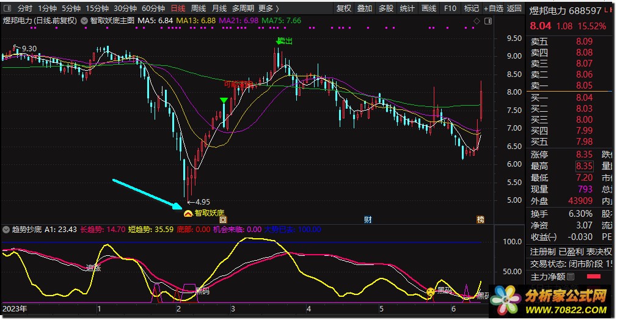Click MA13: 6.88 value
This screenshot has width=617, height=320.
point(196,21)
